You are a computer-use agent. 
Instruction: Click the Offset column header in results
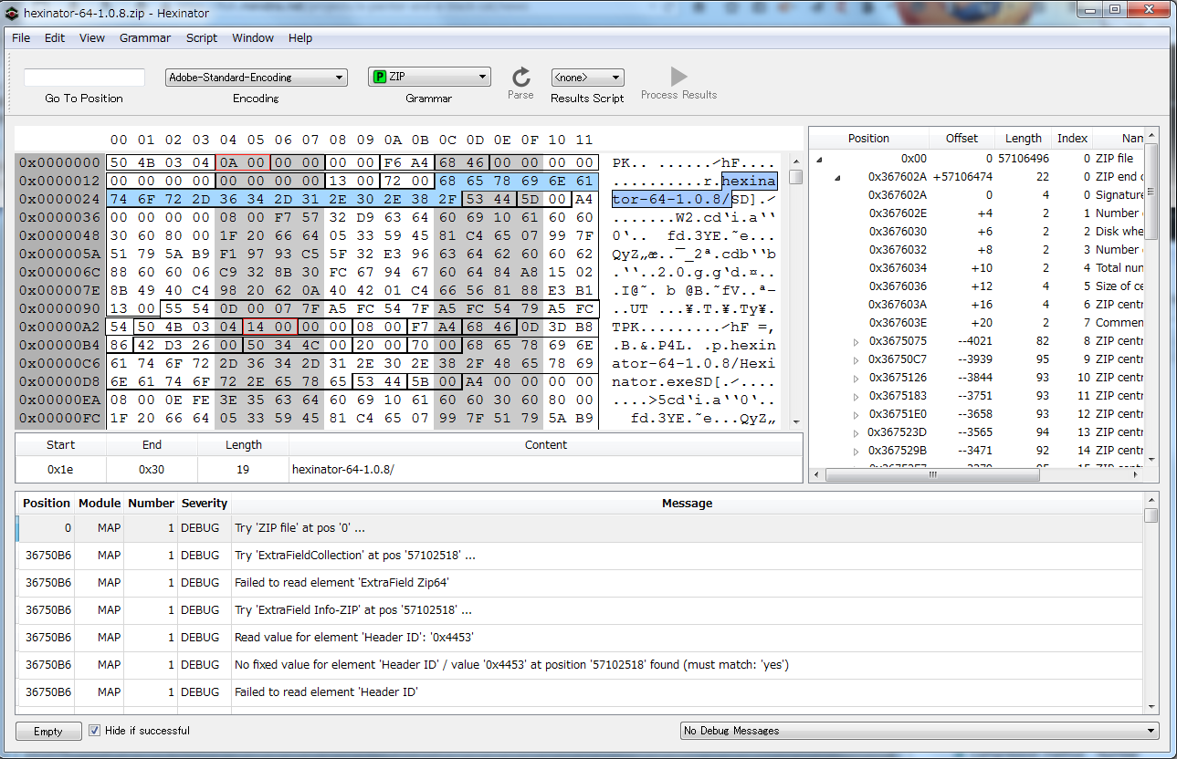tap(962, 139)
